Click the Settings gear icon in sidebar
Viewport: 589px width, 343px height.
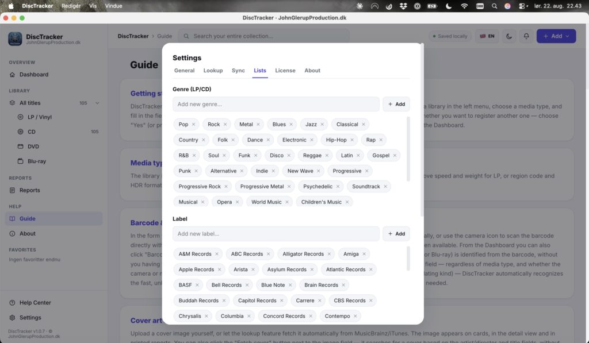pyautogui.click(x=13, y=318)
